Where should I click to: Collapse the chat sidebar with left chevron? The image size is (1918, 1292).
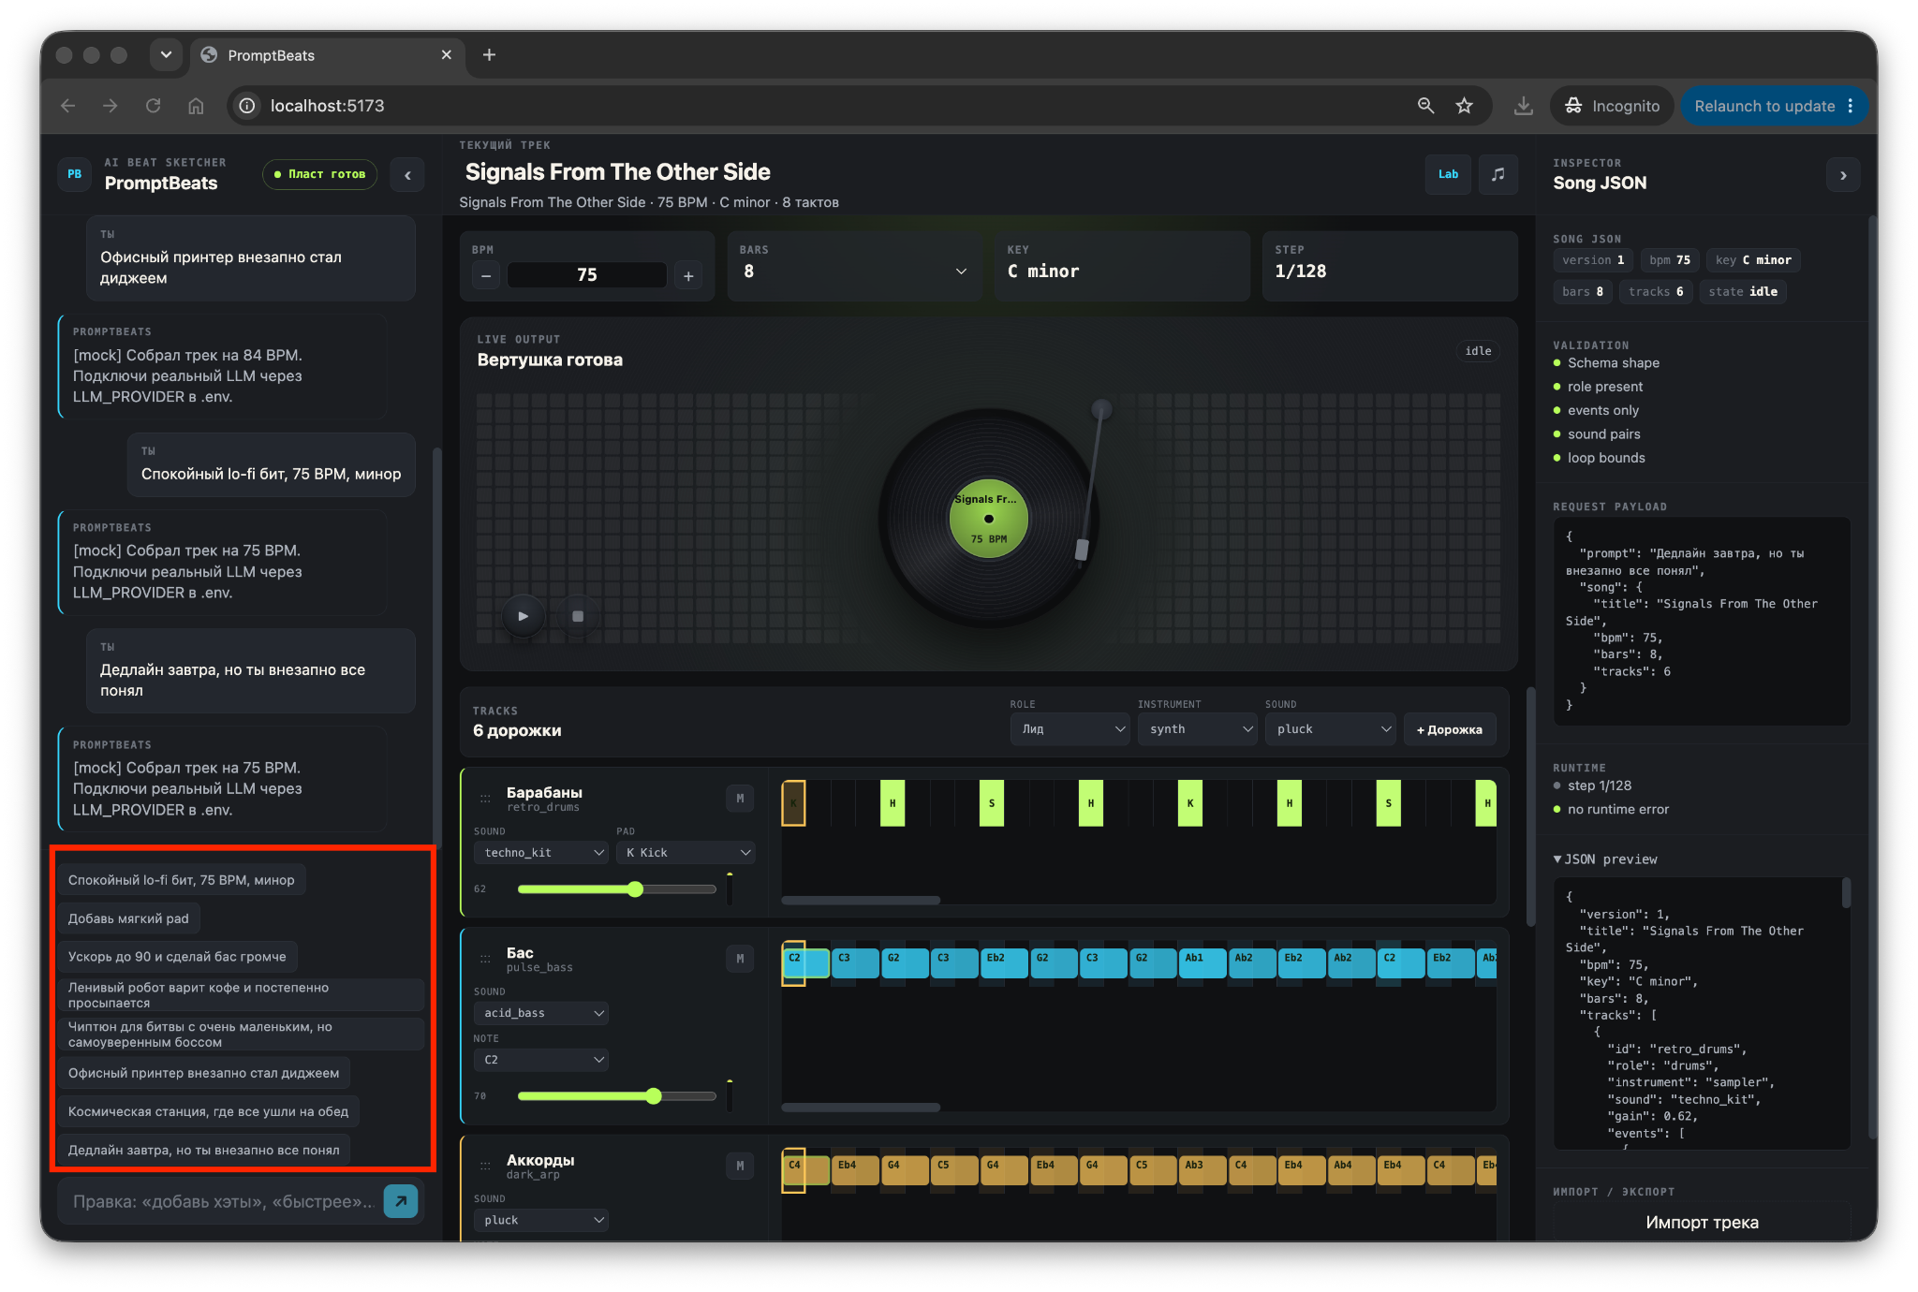pos(407,175)
